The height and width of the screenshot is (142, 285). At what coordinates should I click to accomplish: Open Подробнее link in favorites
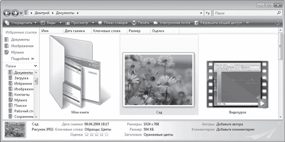coord(22,59)
